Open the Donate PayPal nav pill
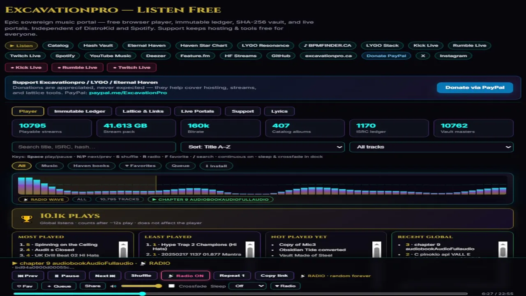The image size is (526, 296). point(386,56)
